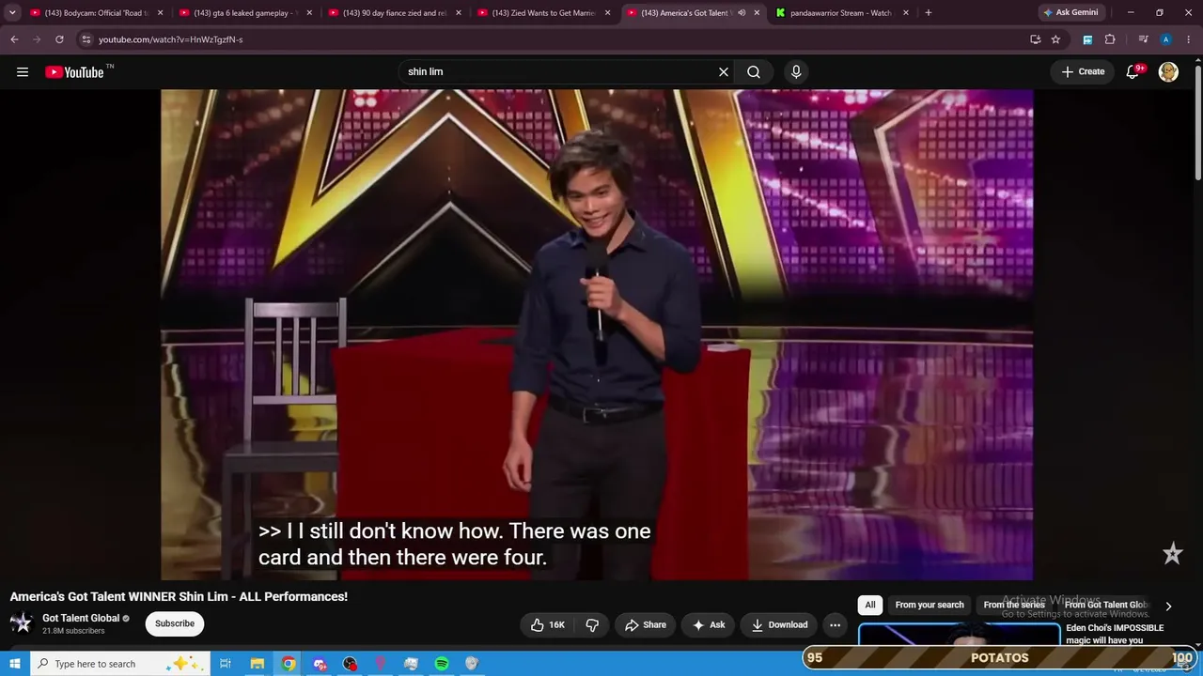This screenshot has width=1203, height=676.
Task: Open Windows Start menu
Action: (x=14, y=664)
